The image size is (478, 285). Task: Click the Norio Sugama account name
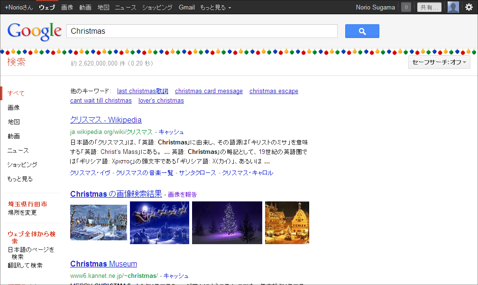375,7
